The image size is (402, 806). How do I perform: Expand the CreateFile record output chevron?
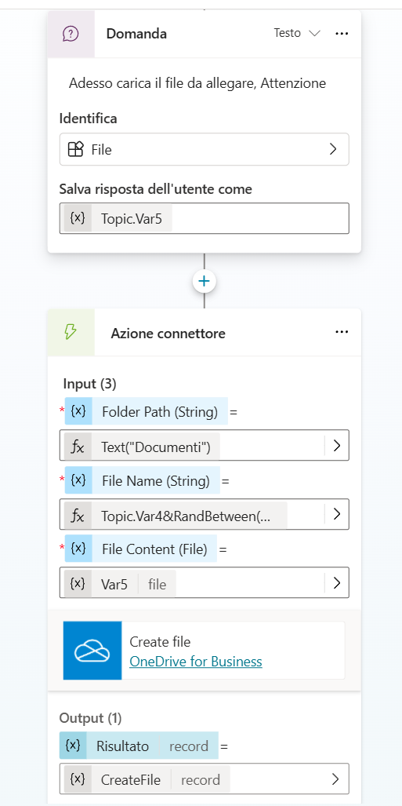(x=335, y=779)
